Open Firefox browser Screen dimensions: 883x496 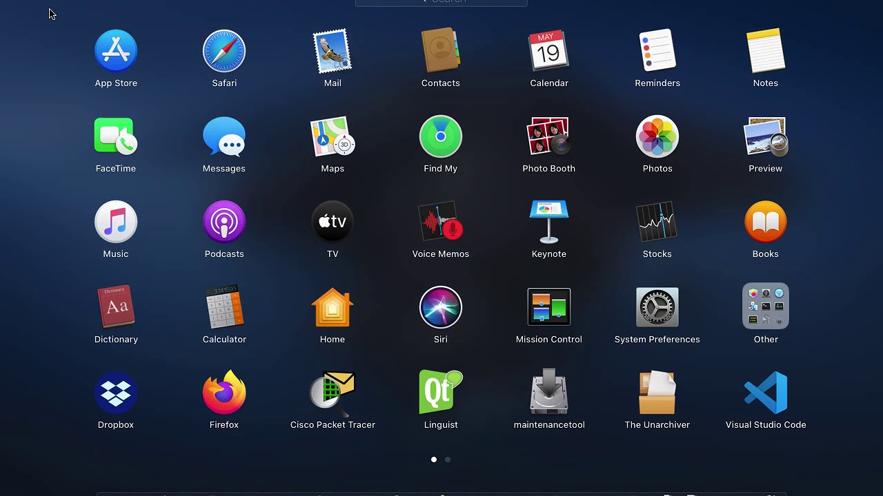(224, 393)
